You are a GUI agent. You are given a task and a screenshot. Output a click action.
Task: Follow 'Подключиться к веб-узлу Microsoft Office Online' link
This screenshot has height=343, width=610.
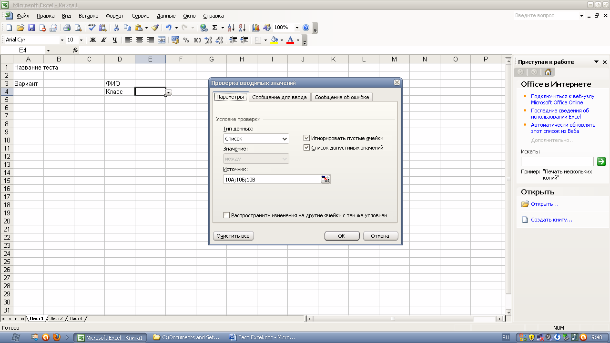click(562, 99)
